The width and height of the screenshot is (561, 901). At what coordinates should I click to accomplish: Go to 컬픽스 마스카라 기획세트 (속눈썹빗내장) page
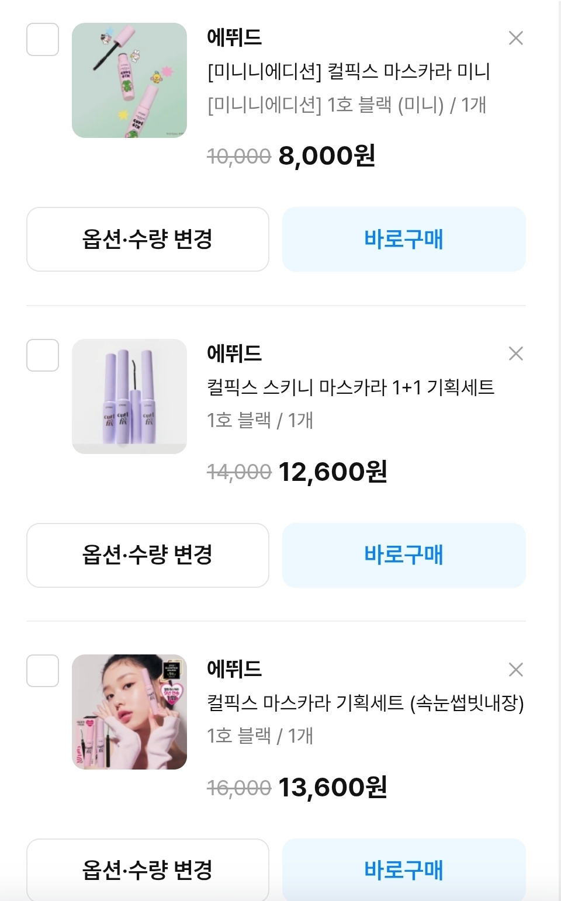click(365, 702)
